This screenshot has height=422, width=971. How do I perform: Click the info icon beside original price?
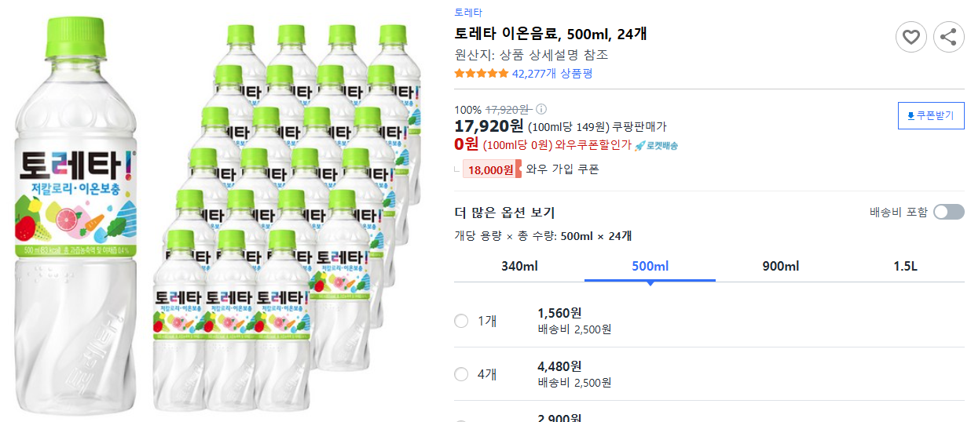pos(541,110)
